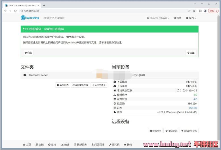Open device ID DLY435 link
The image size is (221, 150).
[x=193, y=108]
